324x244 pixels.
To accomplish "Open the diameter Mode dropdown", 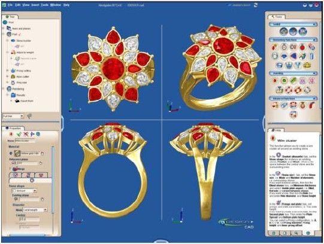I will coord(35,210).
